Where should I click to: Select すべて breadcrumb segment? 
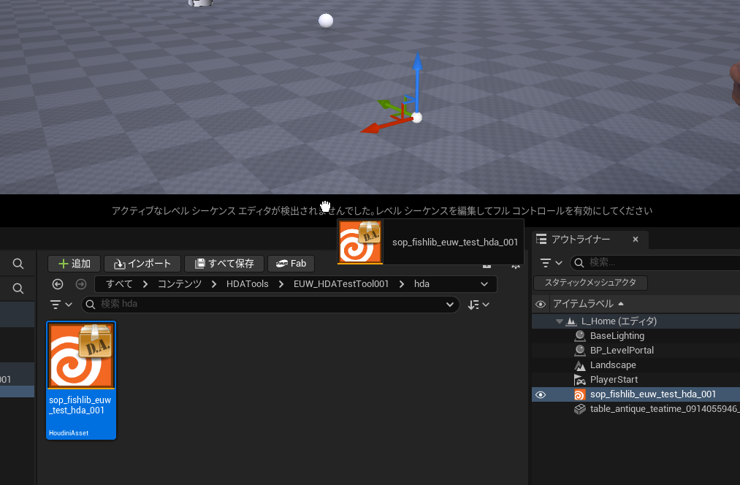(119, 284)
